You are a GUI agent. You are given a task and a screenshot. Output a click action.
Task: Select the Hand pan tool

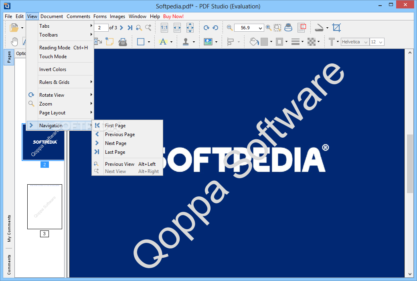coord(14,42)
